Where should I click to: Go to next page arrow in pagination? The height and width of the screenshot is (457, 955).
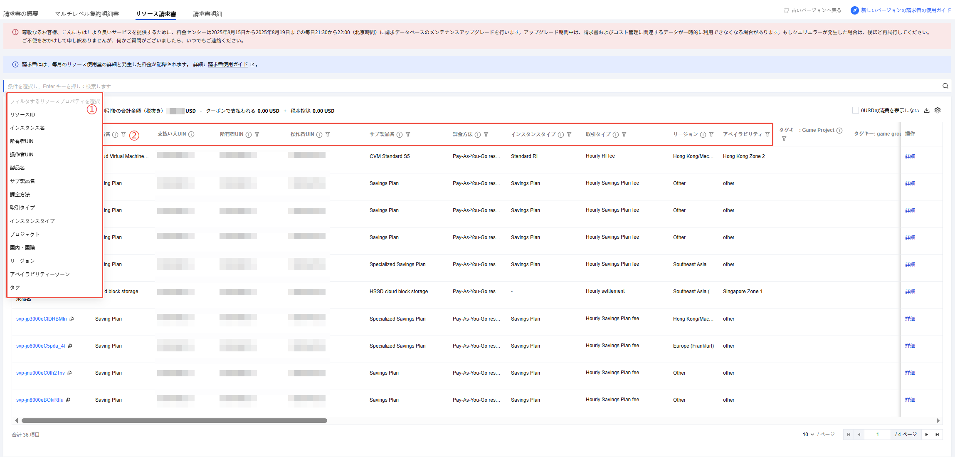click(927, 435)
